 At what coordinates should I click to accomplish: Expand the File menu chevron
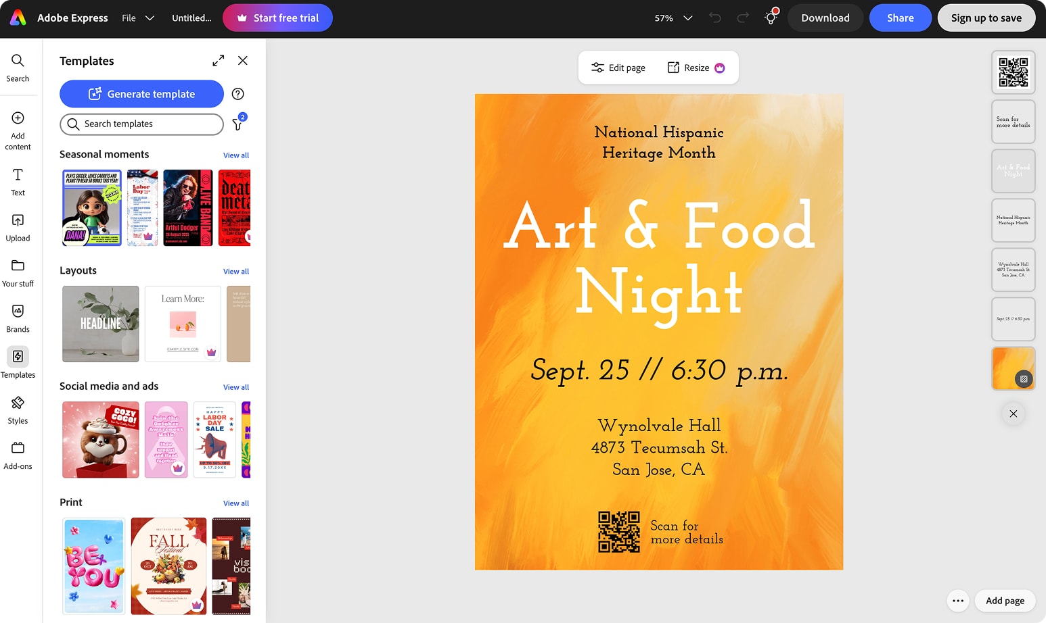point(150,18)
